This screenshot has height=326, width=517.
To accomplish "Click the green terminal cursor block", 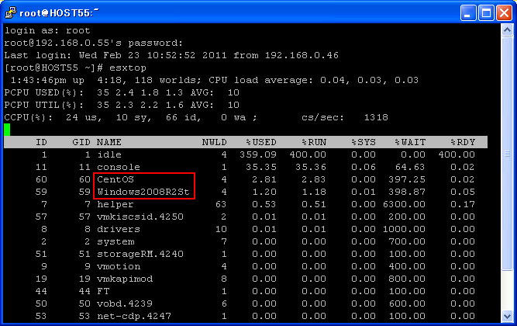I will [7, 130].
